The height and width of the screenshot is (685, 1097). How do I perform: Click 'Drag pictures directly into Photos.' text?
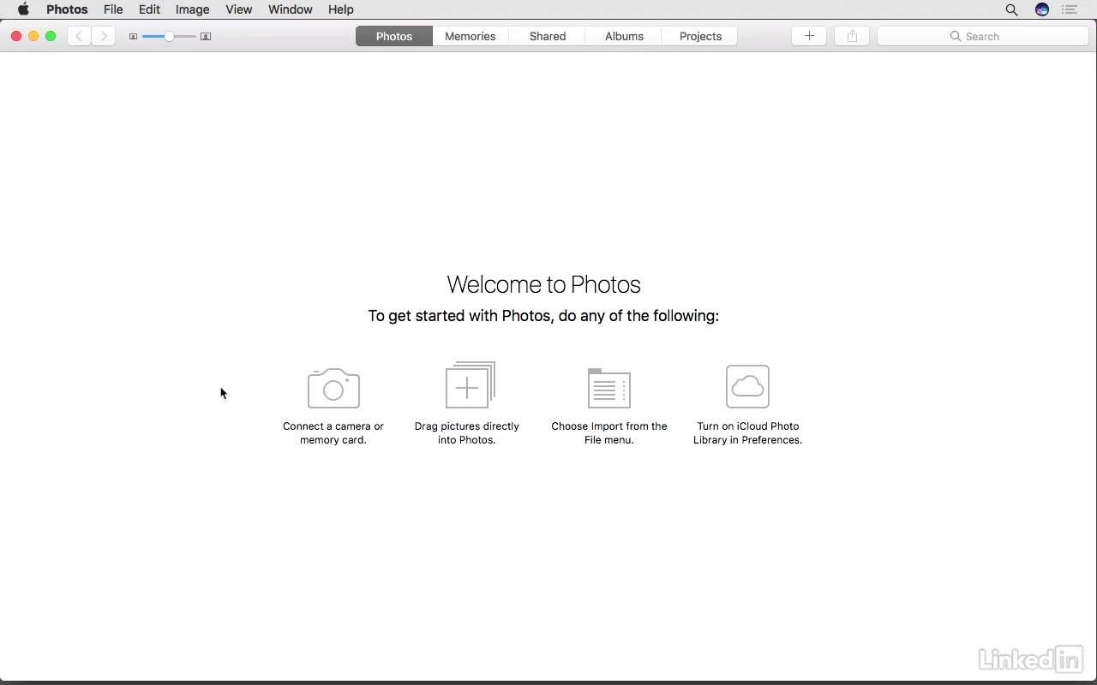click(467, 433)
